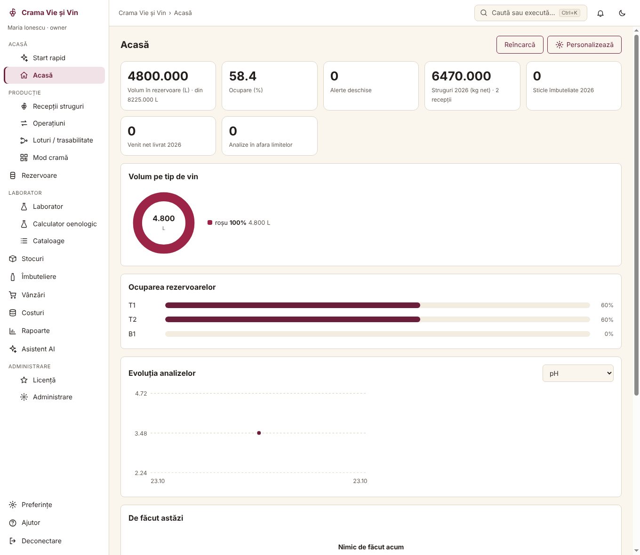Click the Start rapid sparkle icon
This screenshot has width=640, height=555.
(x=24, y=58)
